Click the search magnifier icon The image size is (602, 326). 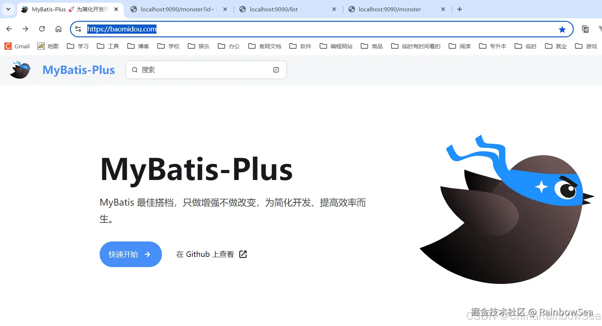coord(135,70)
